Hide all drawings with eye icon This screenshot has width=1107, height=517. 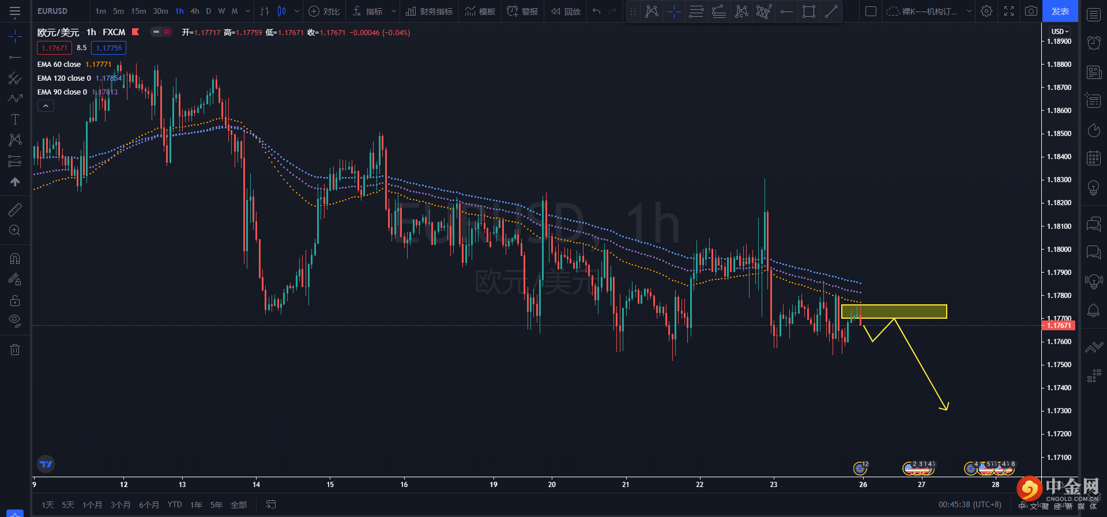[15, 320]
